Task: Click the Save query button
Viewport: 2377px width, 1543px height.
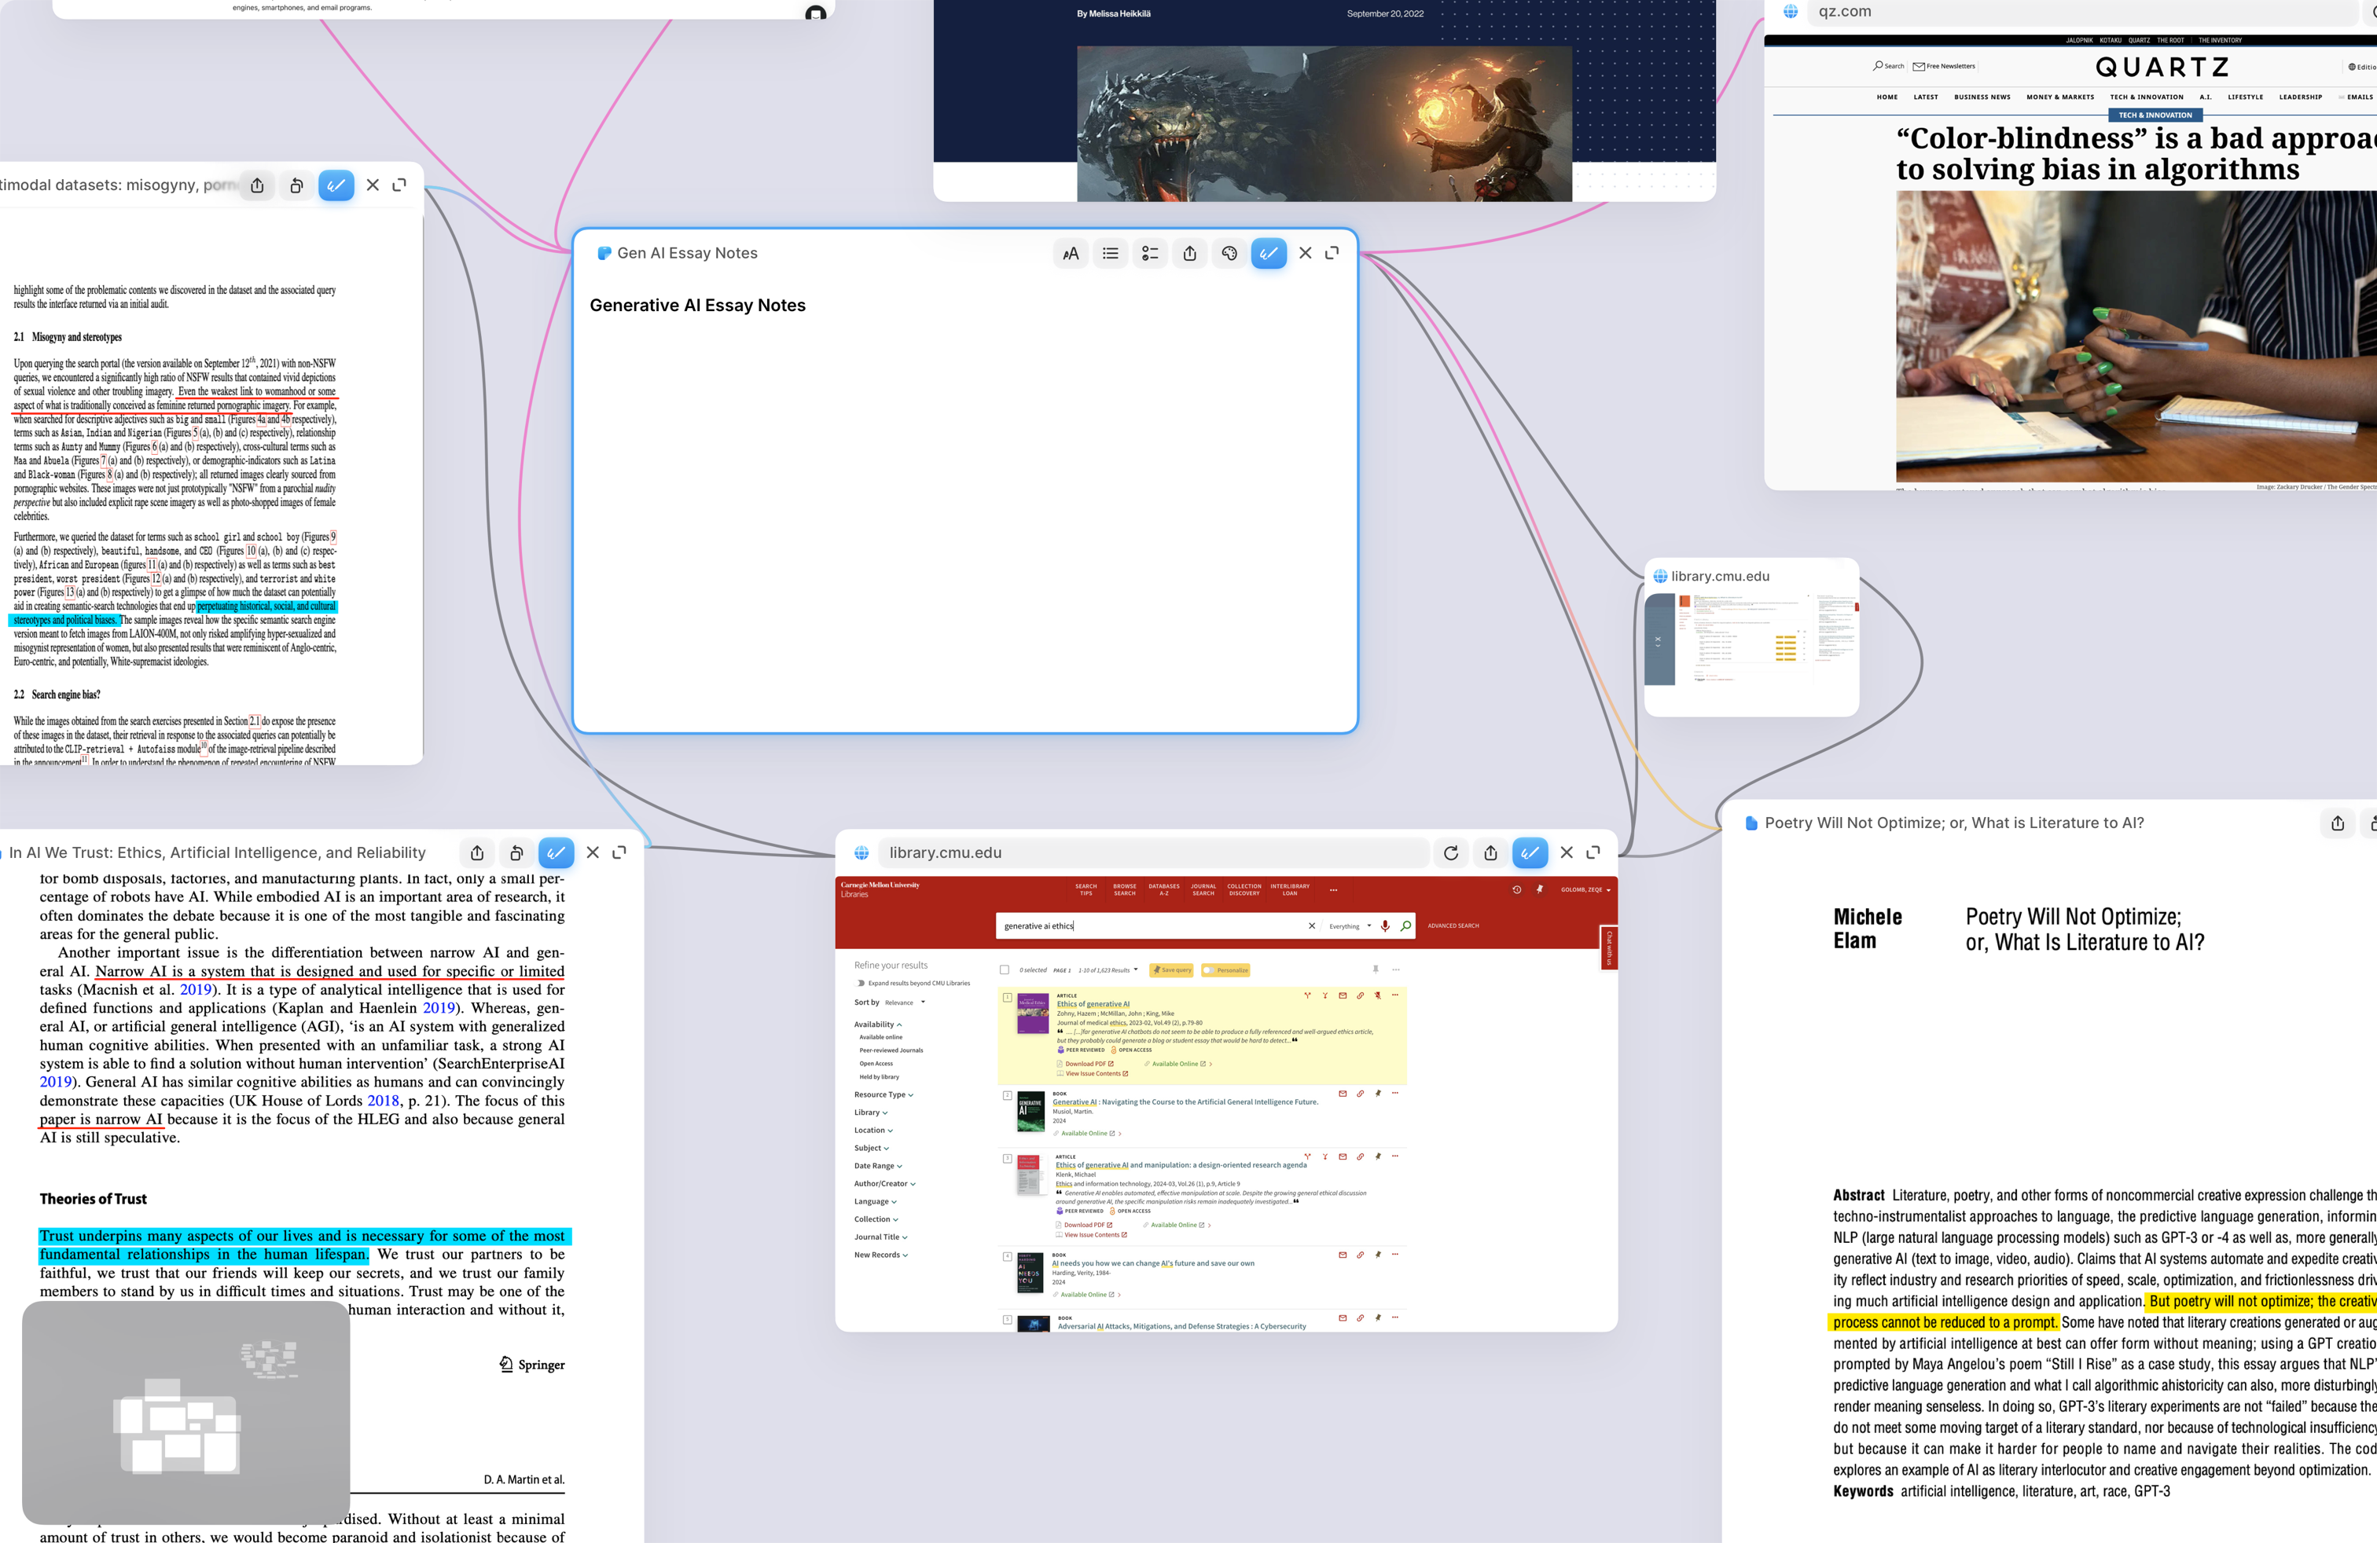Action: pyautogui.click(x=1171, y=970)
